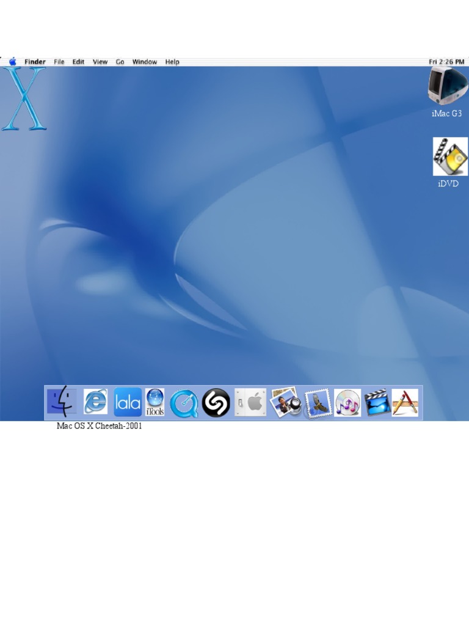Image resolution: width=469 pixels, height=626 pixels.
Task: Select the iMac G3 desktop icon
Action: [447, 87]
